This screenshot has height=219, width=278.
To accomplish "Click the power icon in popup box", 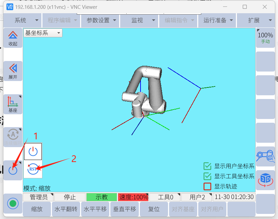I will pyautogui.click(x=33, y=151).
